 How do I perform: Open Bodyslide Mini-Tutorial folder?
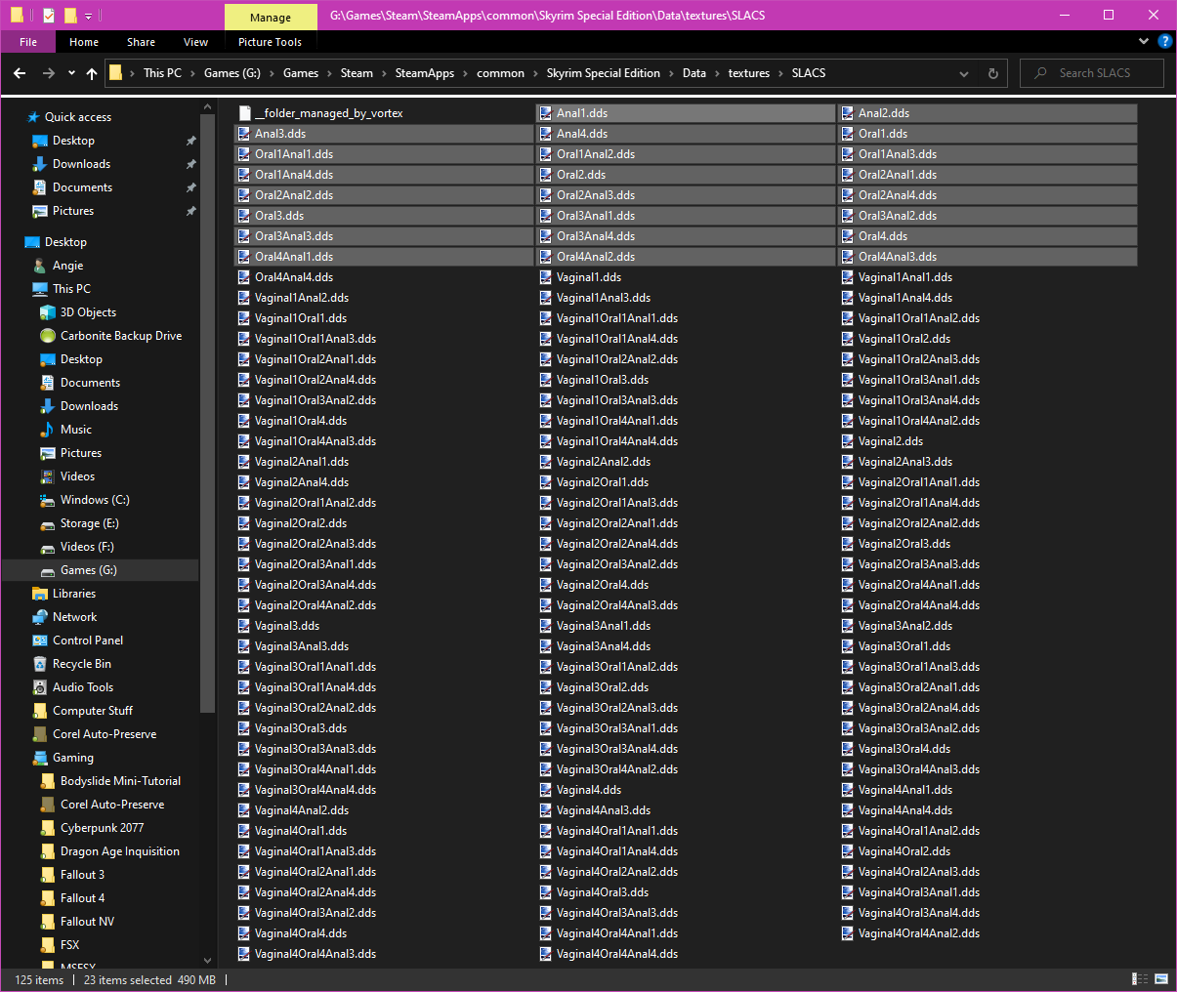(120, 781)
